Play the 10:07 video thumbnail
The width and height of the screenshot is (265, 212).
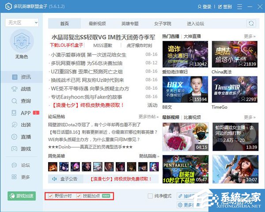pyautogui.click(x=235, y=169)
